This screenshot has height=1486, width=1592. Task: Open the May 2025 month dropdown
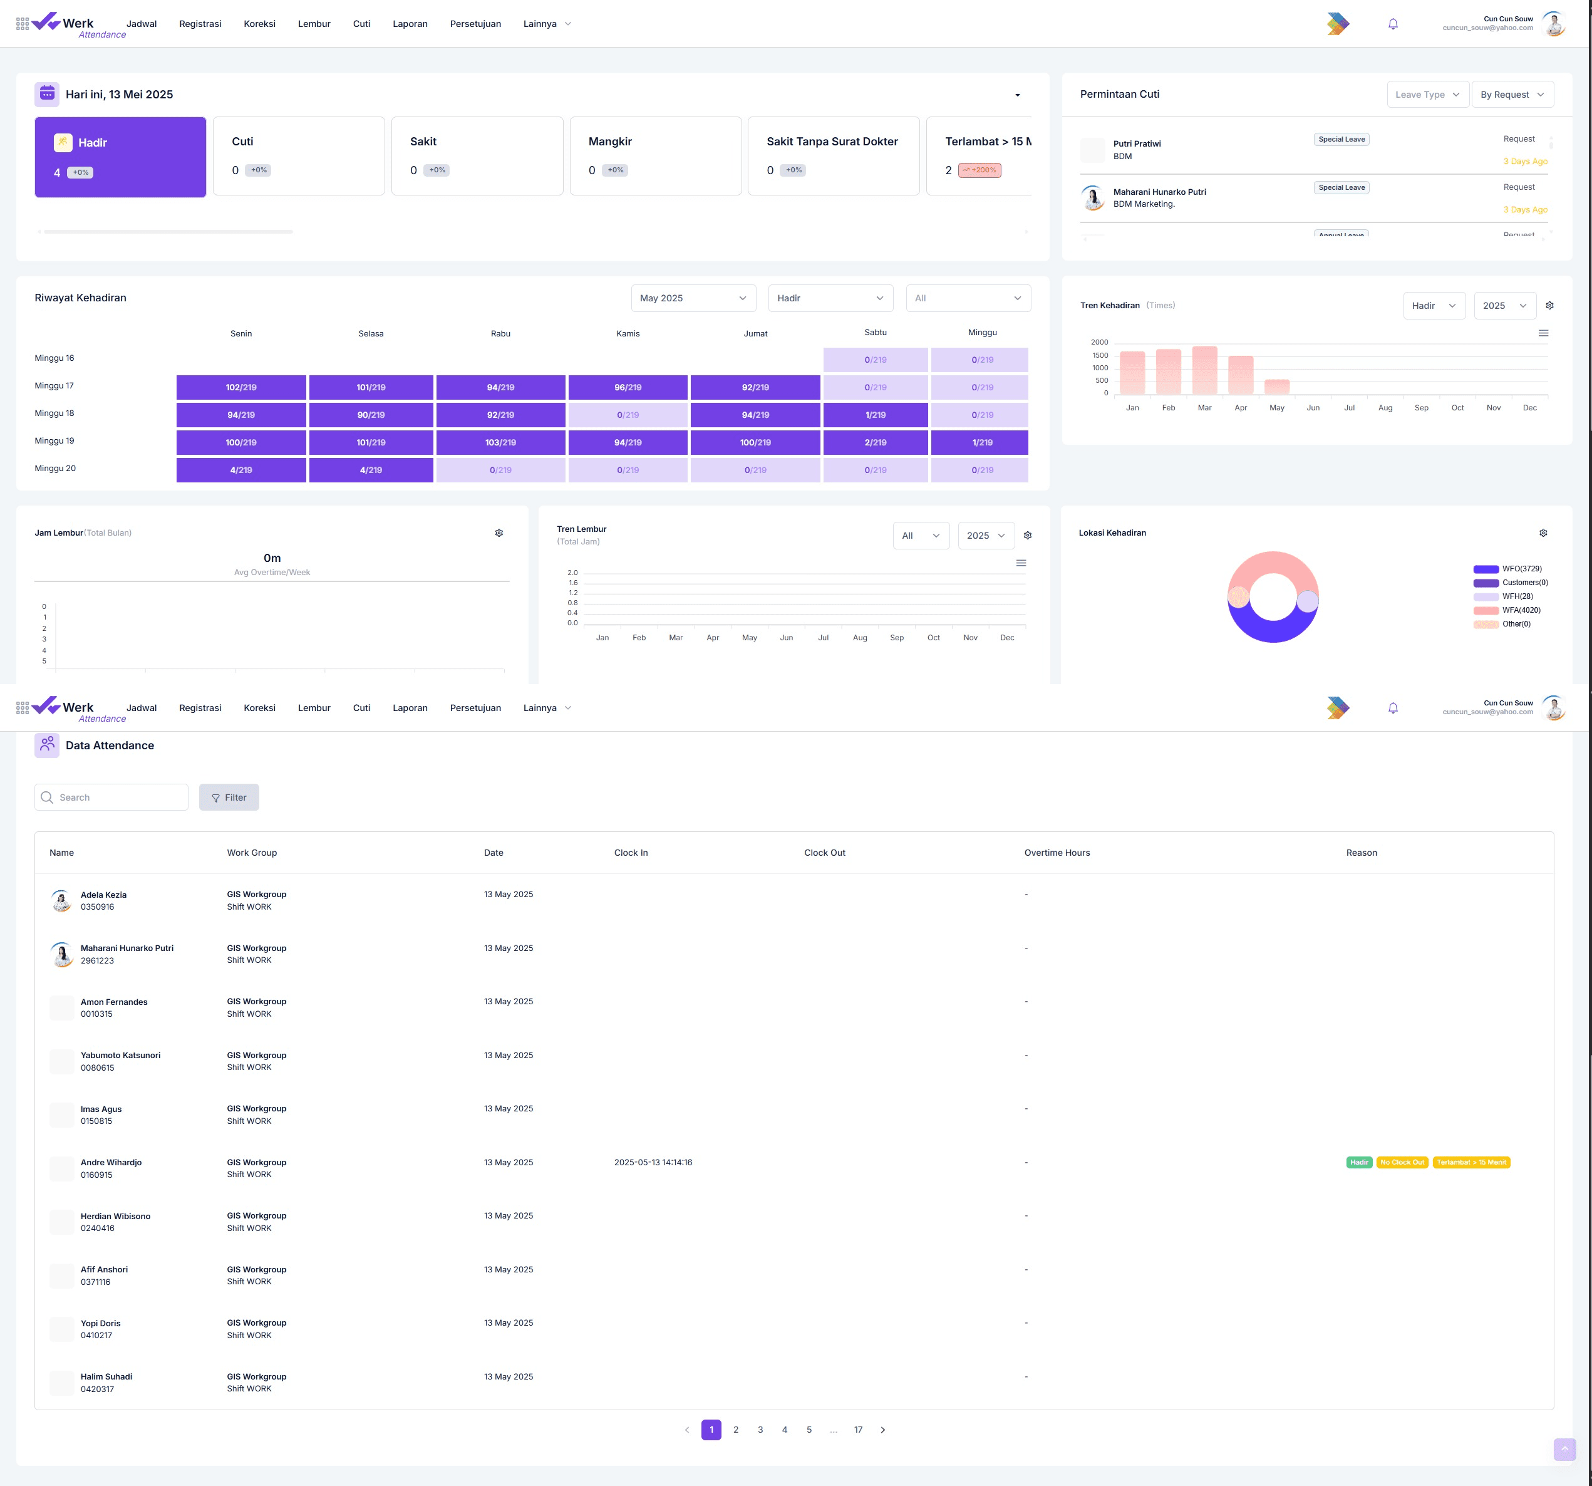point(693,298)
